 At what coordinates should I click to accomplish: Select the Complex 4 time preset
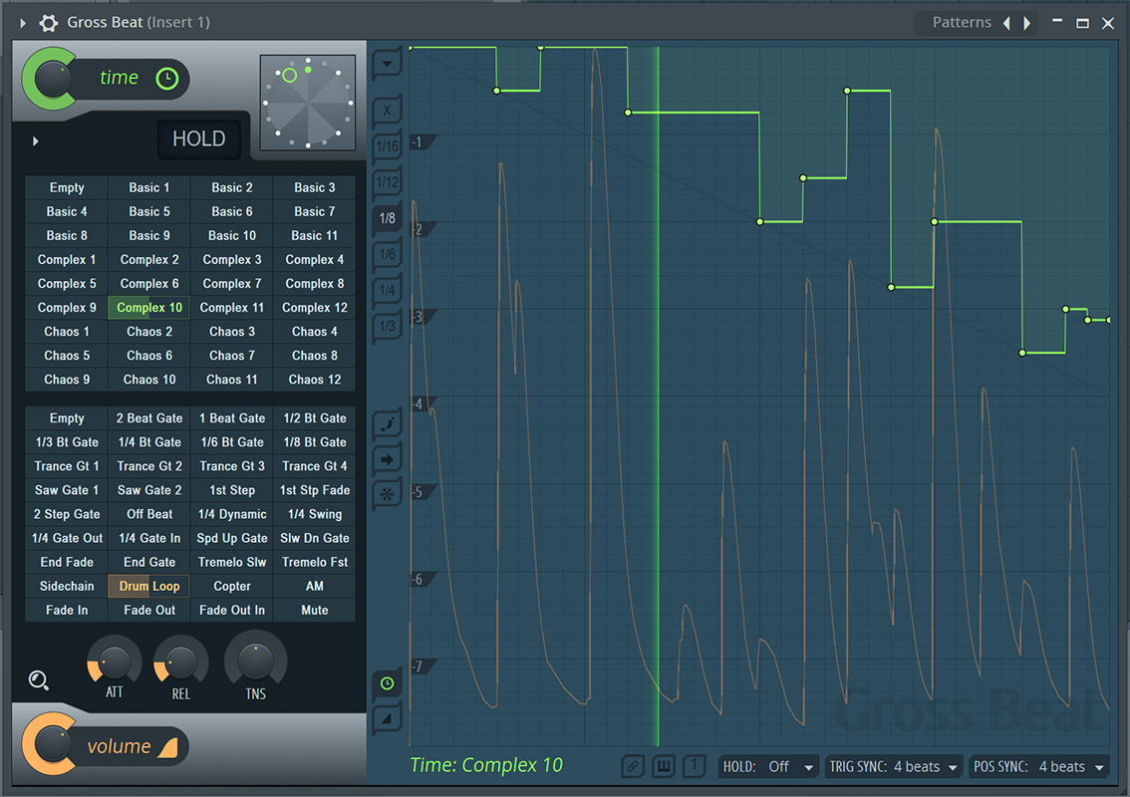point(314,259)
